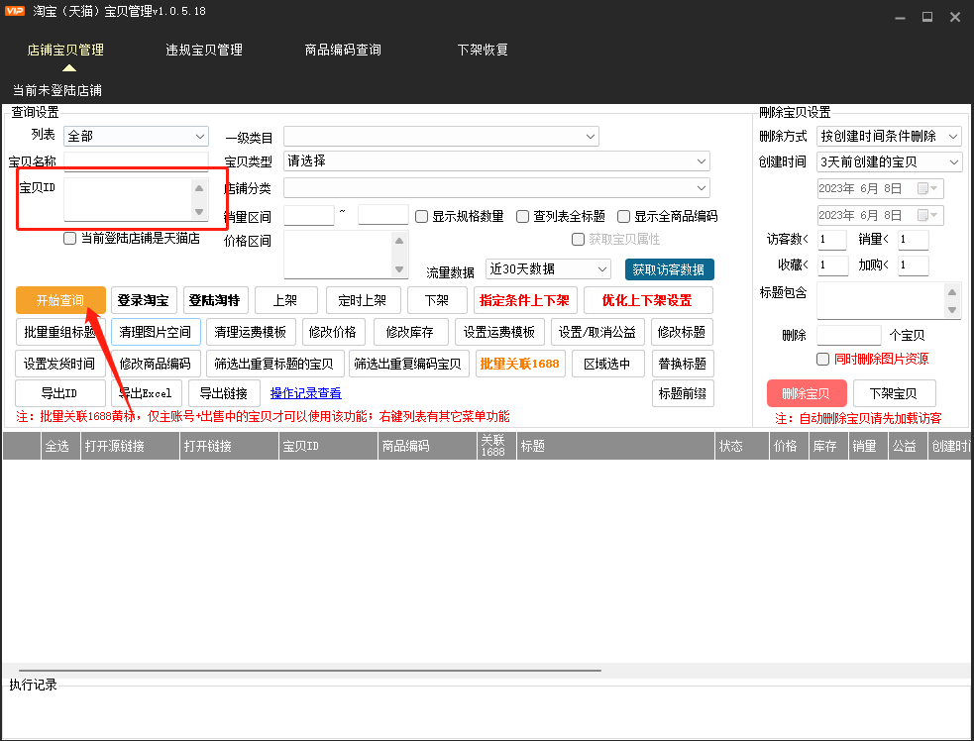Viewport: 974px width, 741px height.
Task: Open 商品编码查询 tab
Action: [343, 50]
